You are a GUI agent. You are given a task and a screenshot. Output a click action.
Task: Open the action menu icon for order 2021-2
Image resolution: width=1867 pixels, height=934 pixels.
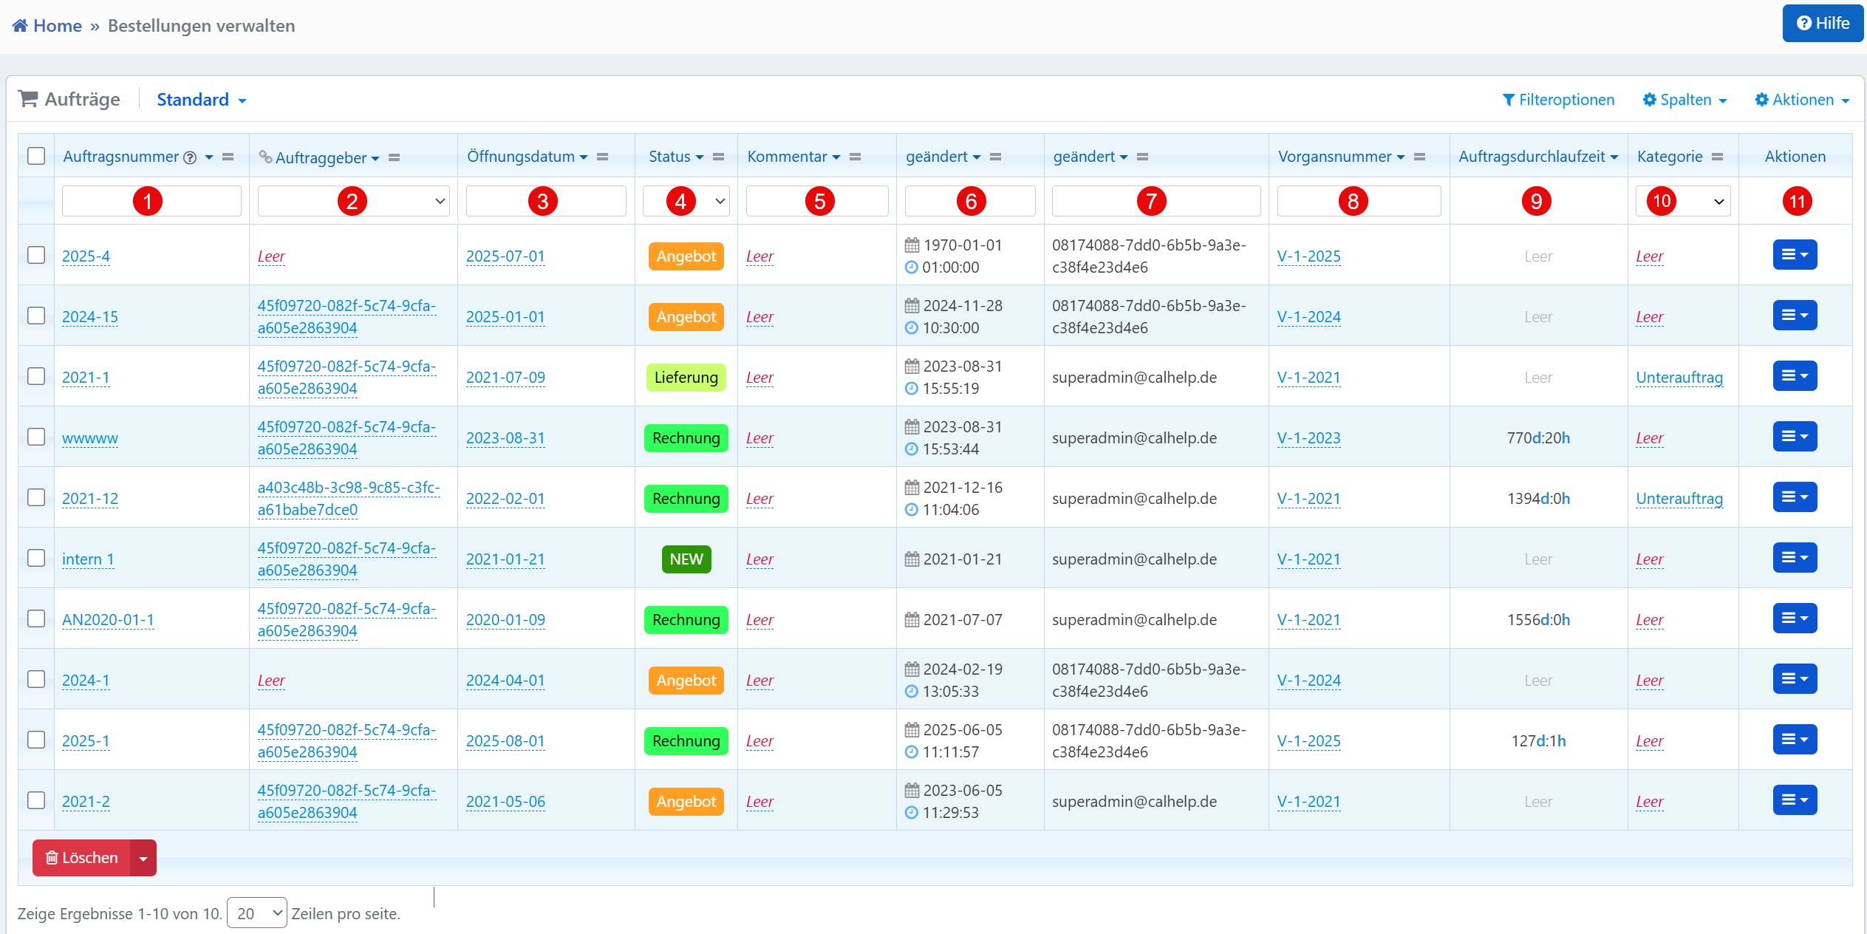click(1794, 800)
